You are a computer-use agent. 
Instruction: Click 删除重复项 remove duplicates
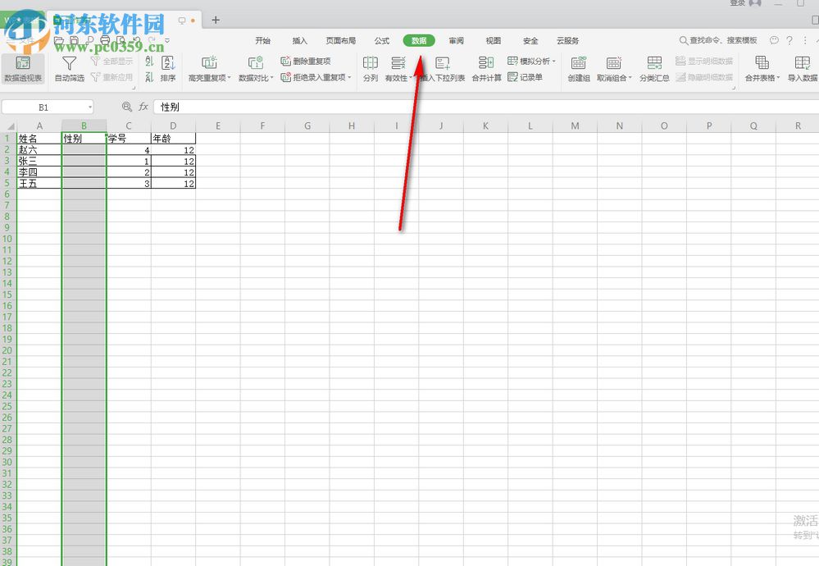(x=306, y=62)
